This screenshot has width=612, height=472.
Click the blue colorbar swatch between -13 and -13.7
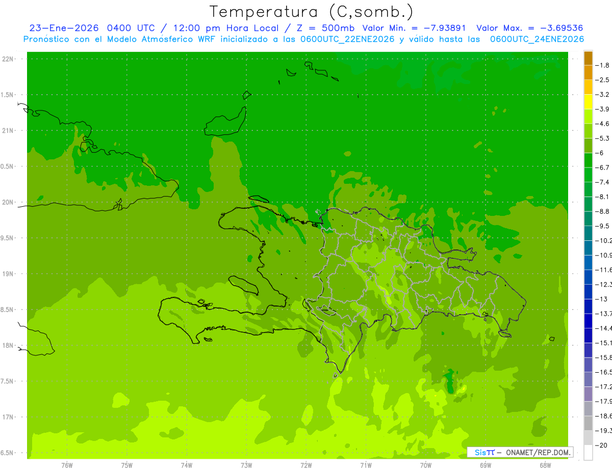tap(588, 307)
